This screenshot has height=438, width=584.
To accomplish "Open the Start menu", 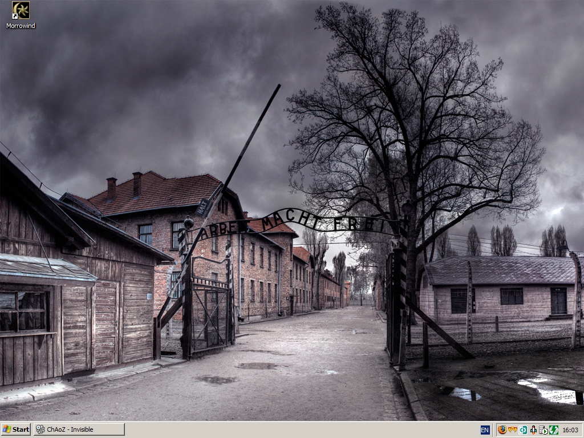I will point(16,429).
